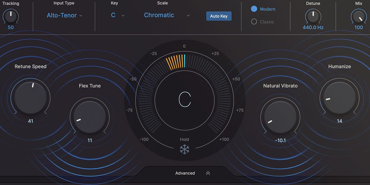Switch to Classic processing mode
Image resolution: width=370 pixels, height=185 pixels.
point(254,22)
